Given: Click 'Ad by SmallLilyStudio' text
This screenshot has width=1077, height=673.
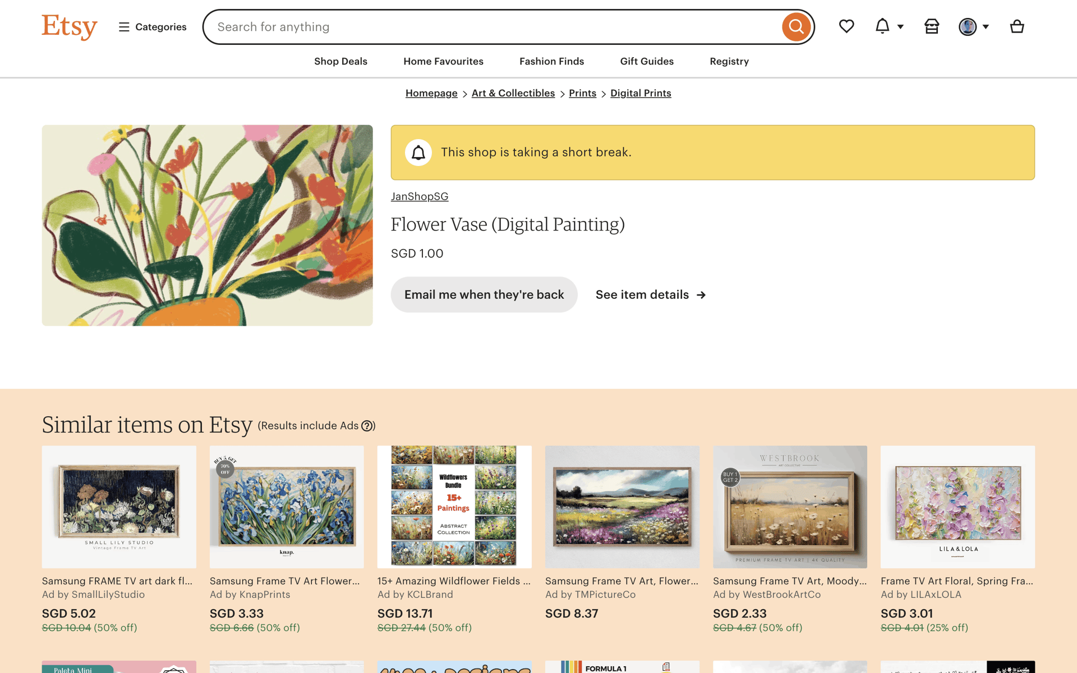Looking at the screenshot, I should (93, 594).
